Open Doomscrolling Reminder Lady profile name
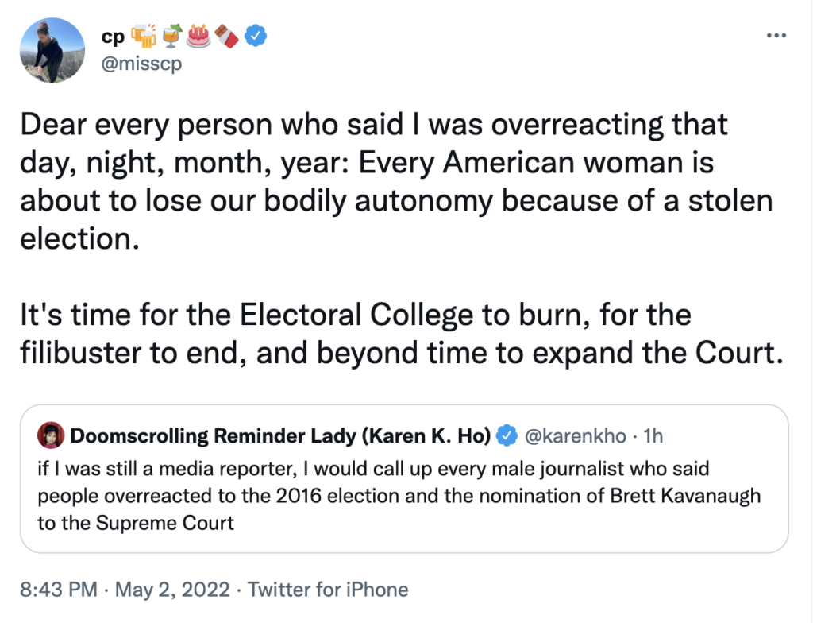The height and width of the screenshot is (623, 813). [279, 435]
